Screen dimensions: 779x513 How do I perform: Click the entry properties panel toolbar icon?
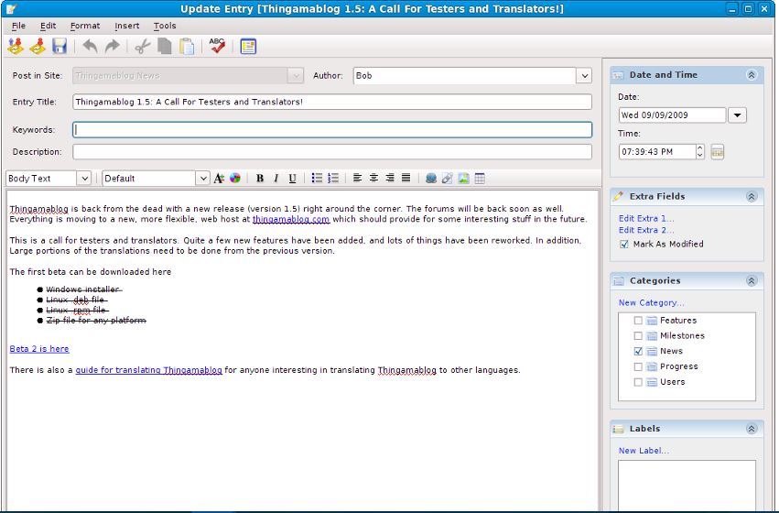coord(248,46)
